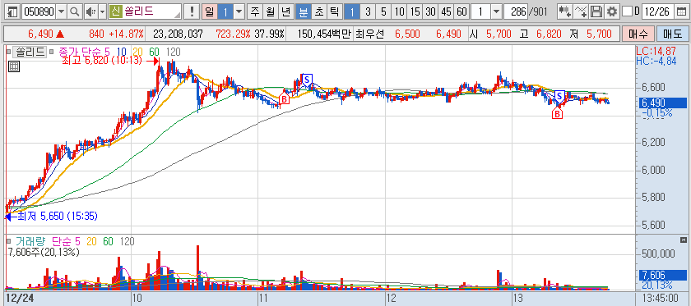Select the 60 minute interval button
Viewport: 691px width, 306px height.
coord(461,11)
